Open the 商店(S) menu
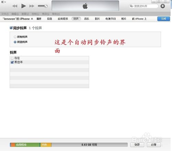The height and width of the screenshot is (151, 172). 46,14
